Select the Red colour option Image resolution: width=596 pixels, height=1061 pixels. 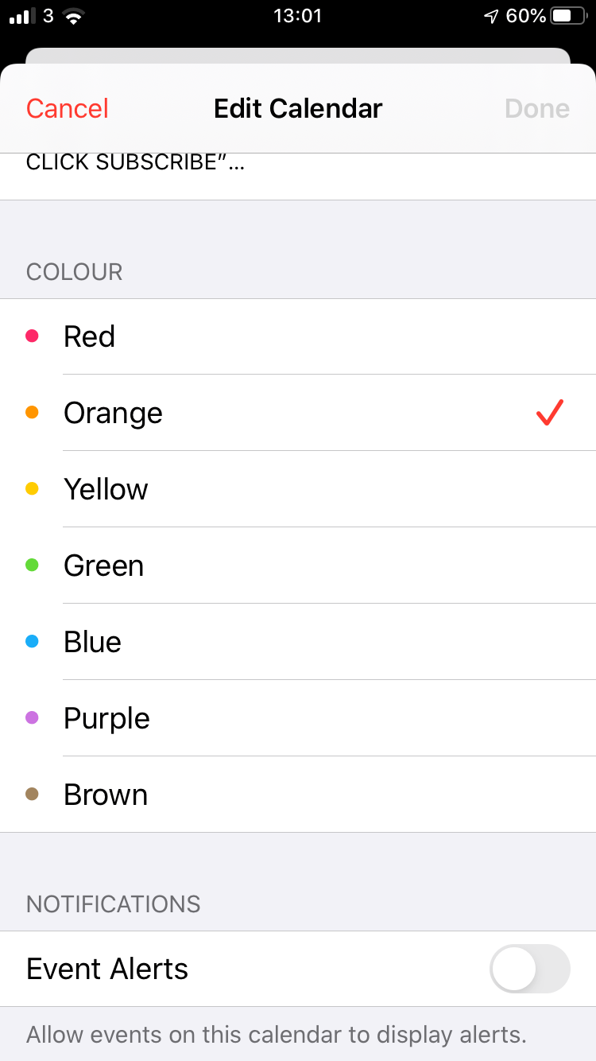(x=90, y=336)
